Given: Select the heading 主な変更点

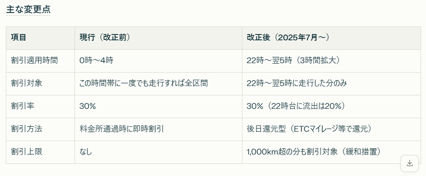Looking at the screenshot, I should [28, 9].
